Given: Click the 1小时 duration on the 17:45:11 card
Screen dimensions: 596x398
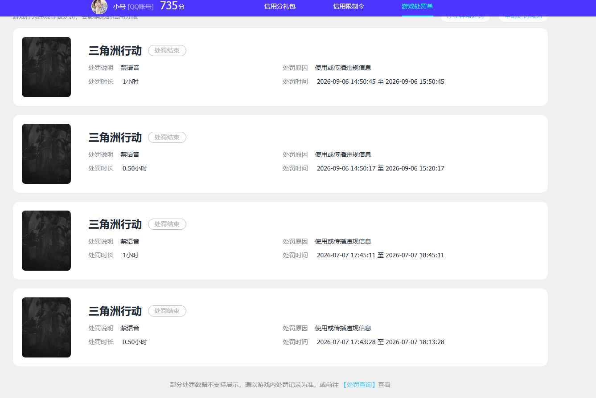Looking at the screenshot, I should point(131,256).
